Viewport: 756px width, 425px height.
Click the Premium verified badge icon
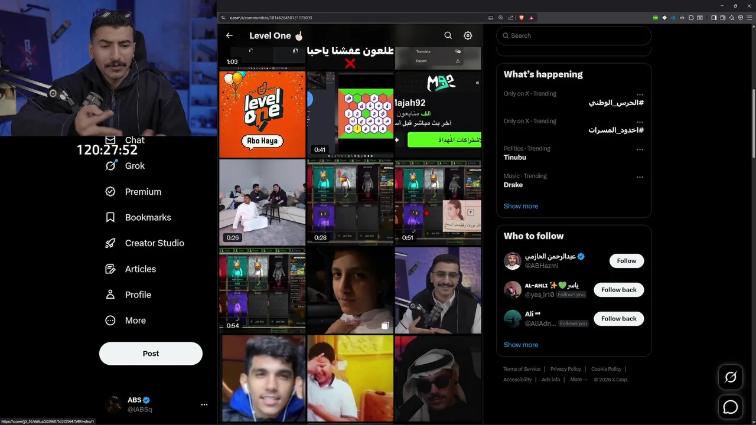[110, 192]
